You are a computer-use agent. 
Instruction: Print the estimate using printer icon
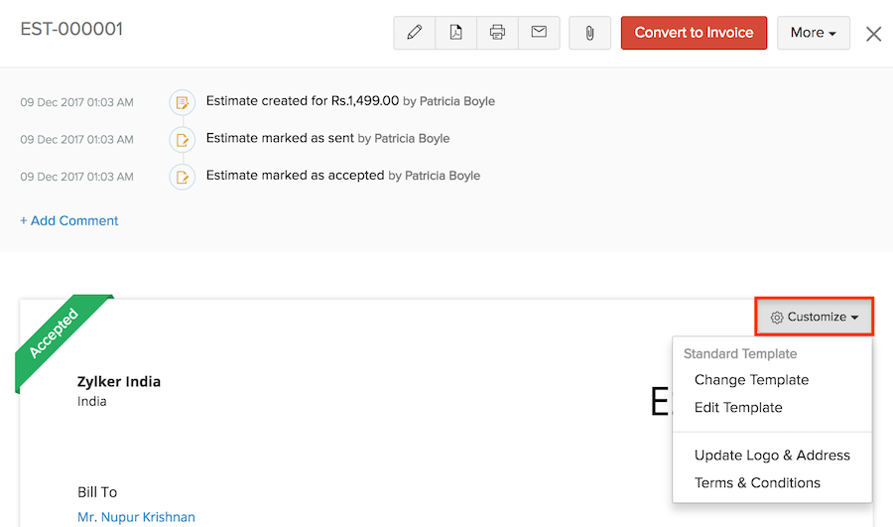(498, 33)
